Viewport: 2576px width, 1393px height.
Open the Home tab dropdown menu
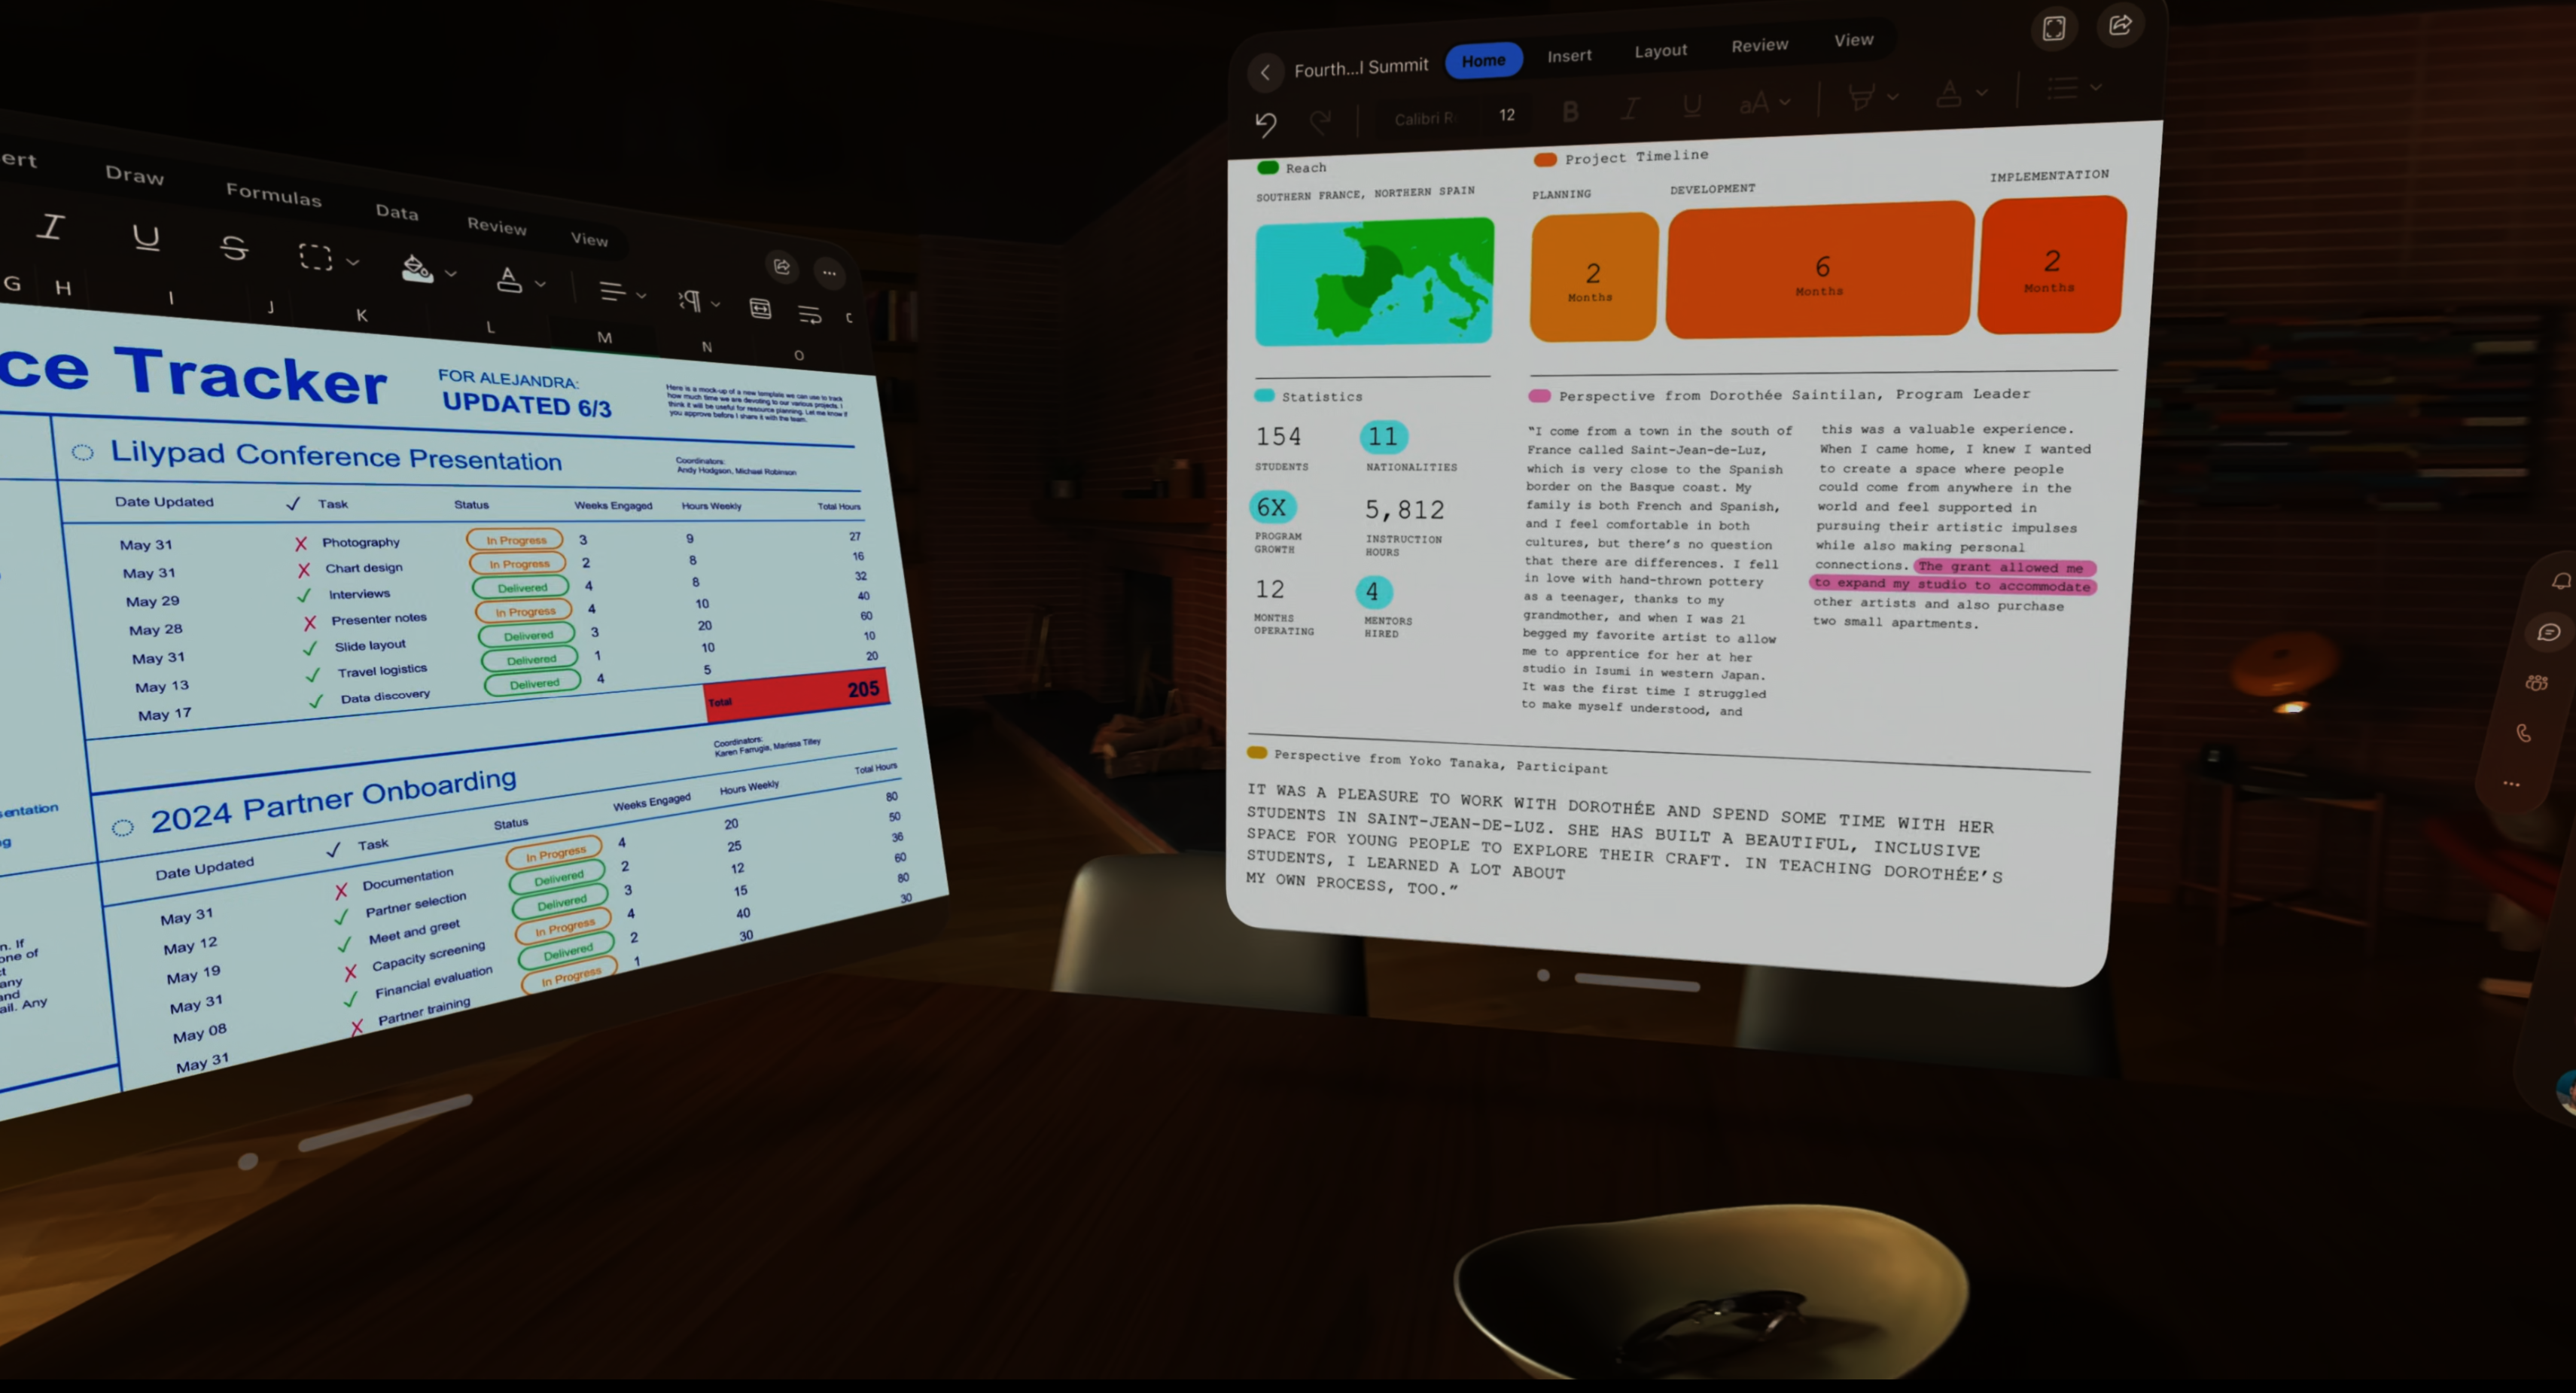1481,56
